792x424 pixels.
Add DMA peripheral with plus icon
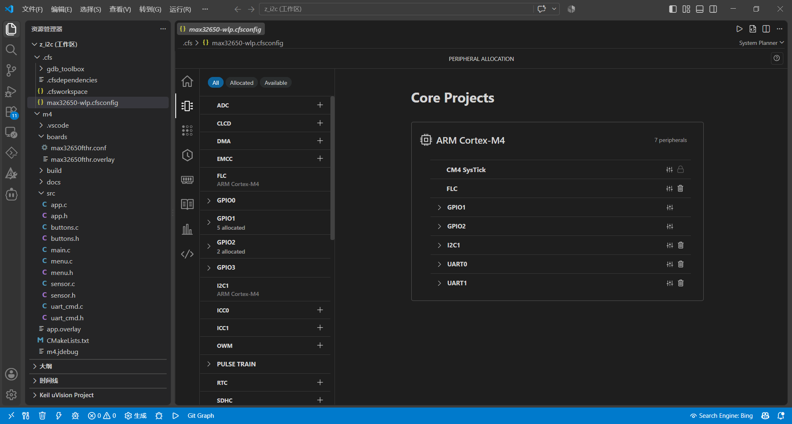click(320, 141)
